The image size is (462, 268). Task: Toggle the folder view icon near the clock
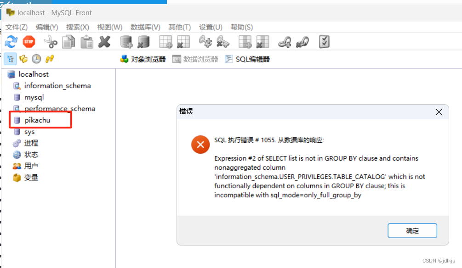(23, 59)
